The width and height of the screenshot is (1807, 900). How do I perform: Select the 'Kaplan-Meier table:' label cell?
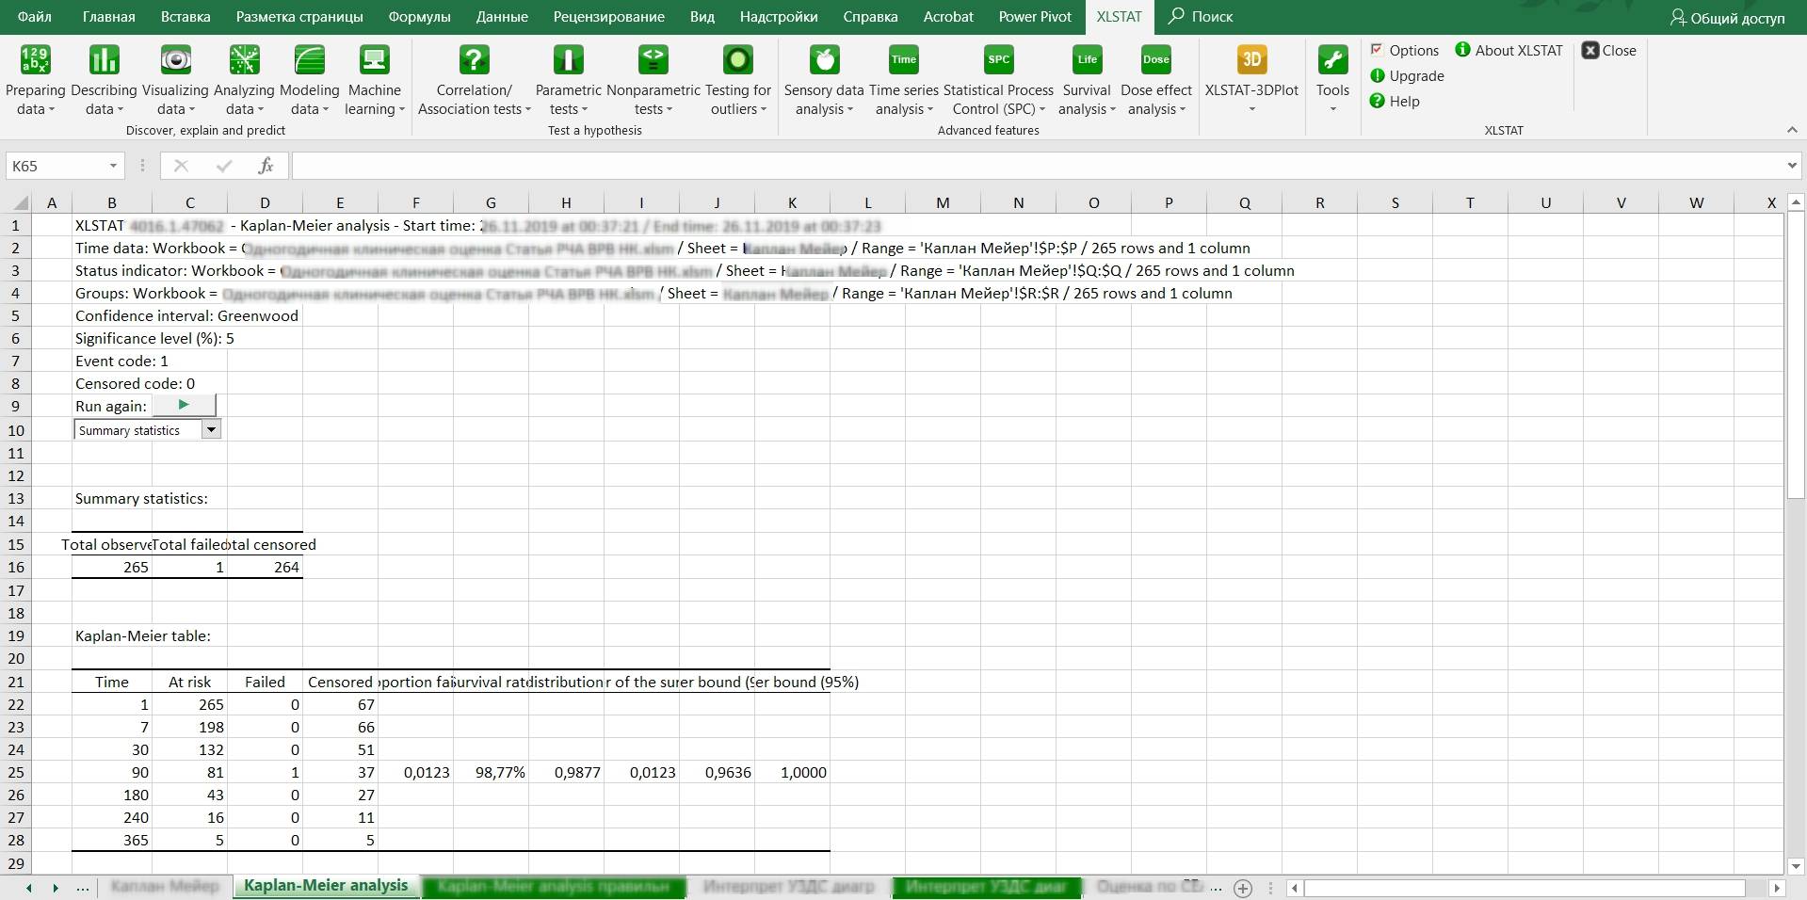click(x=143, y=635)
